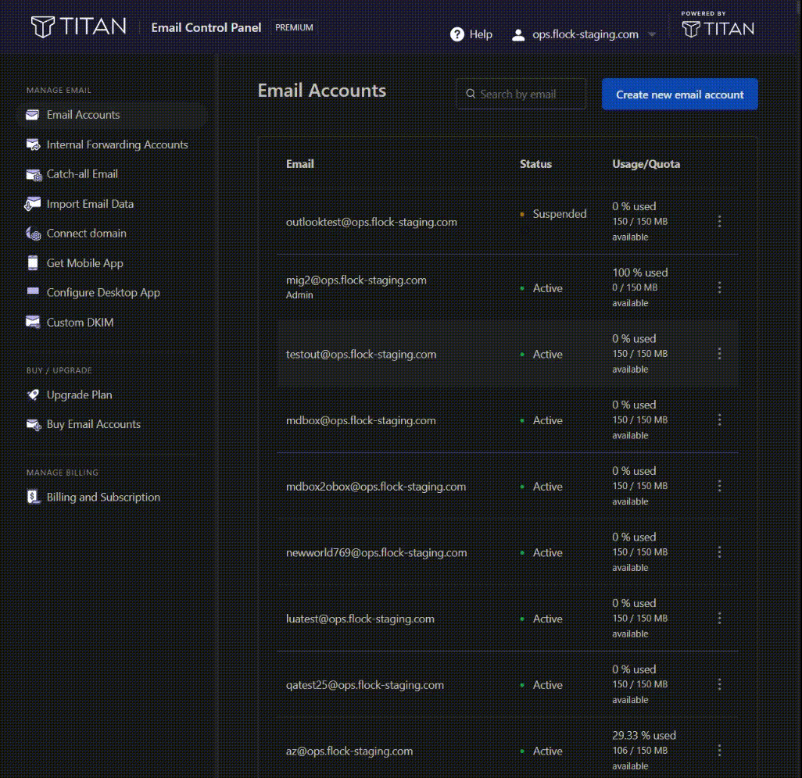Open options menu for luatest account
The width and height of the screenshot is (802, 778).
click(x=719, y=618)
